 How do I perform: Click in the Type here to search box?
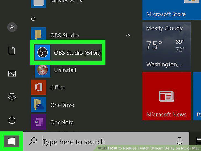coord(106,141)
